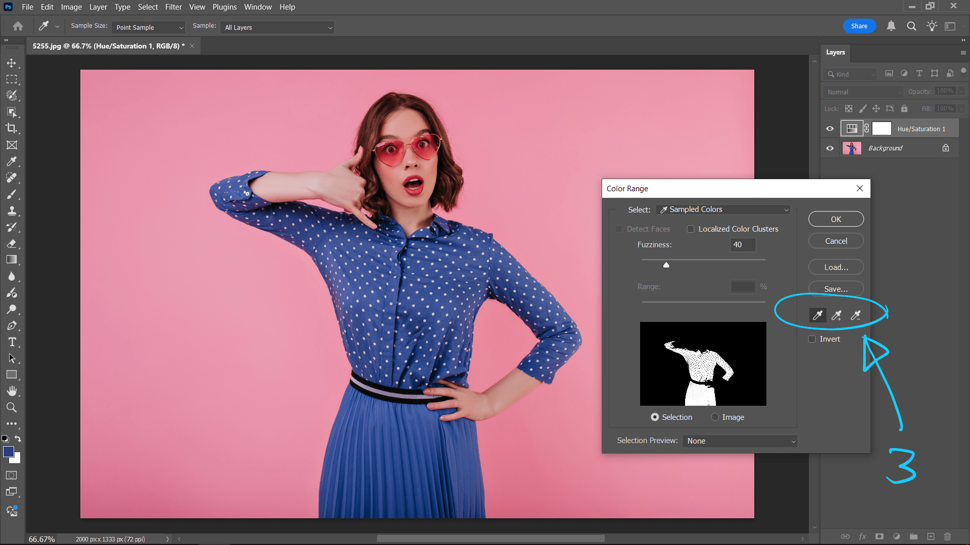Select the Dodge tool

[x=12, y=309]
